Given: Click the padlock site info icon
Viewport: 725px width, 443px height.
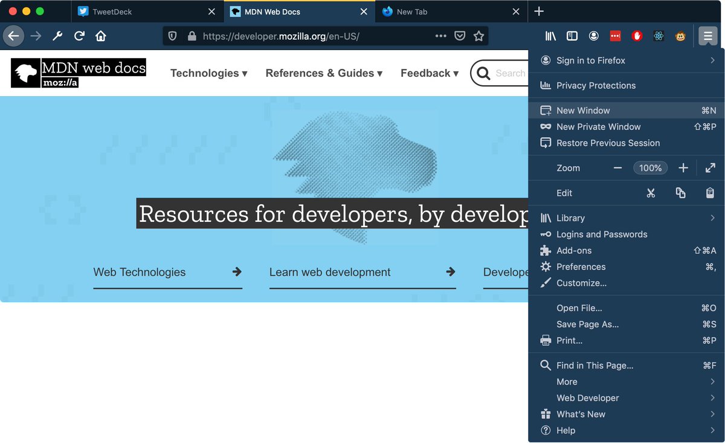Looking at the screenshot, I should point(192,36).
